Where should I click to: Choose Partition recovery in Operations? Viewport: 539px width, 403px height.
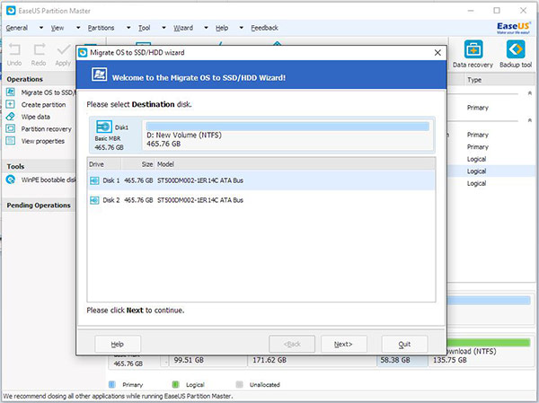point(46,129)
